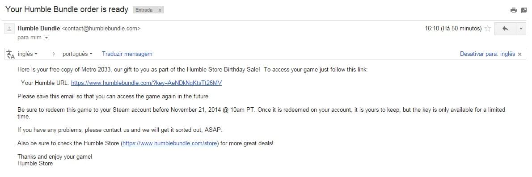Reply with the arrow button
The image size is (532, 177).
(x=505, y=29)
